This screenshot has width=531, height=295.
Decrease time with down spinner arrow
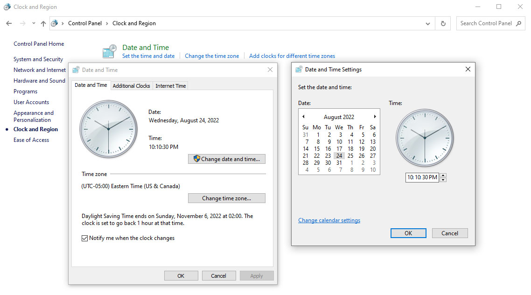point(443,180)
